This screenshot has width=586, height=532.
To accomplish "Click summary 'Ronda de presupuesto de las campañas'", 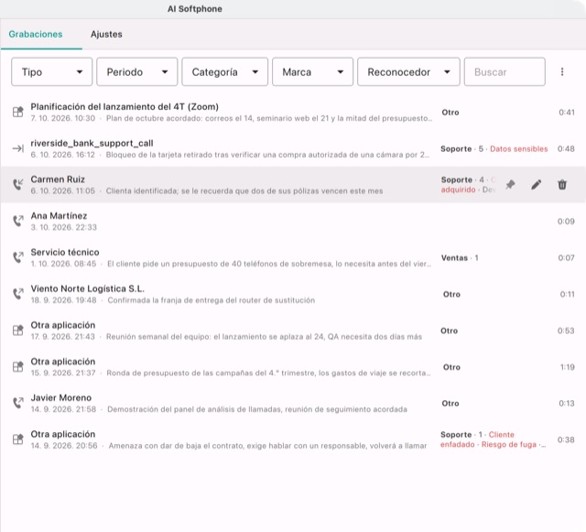I will pyautogui.click(x=268, y=373).
